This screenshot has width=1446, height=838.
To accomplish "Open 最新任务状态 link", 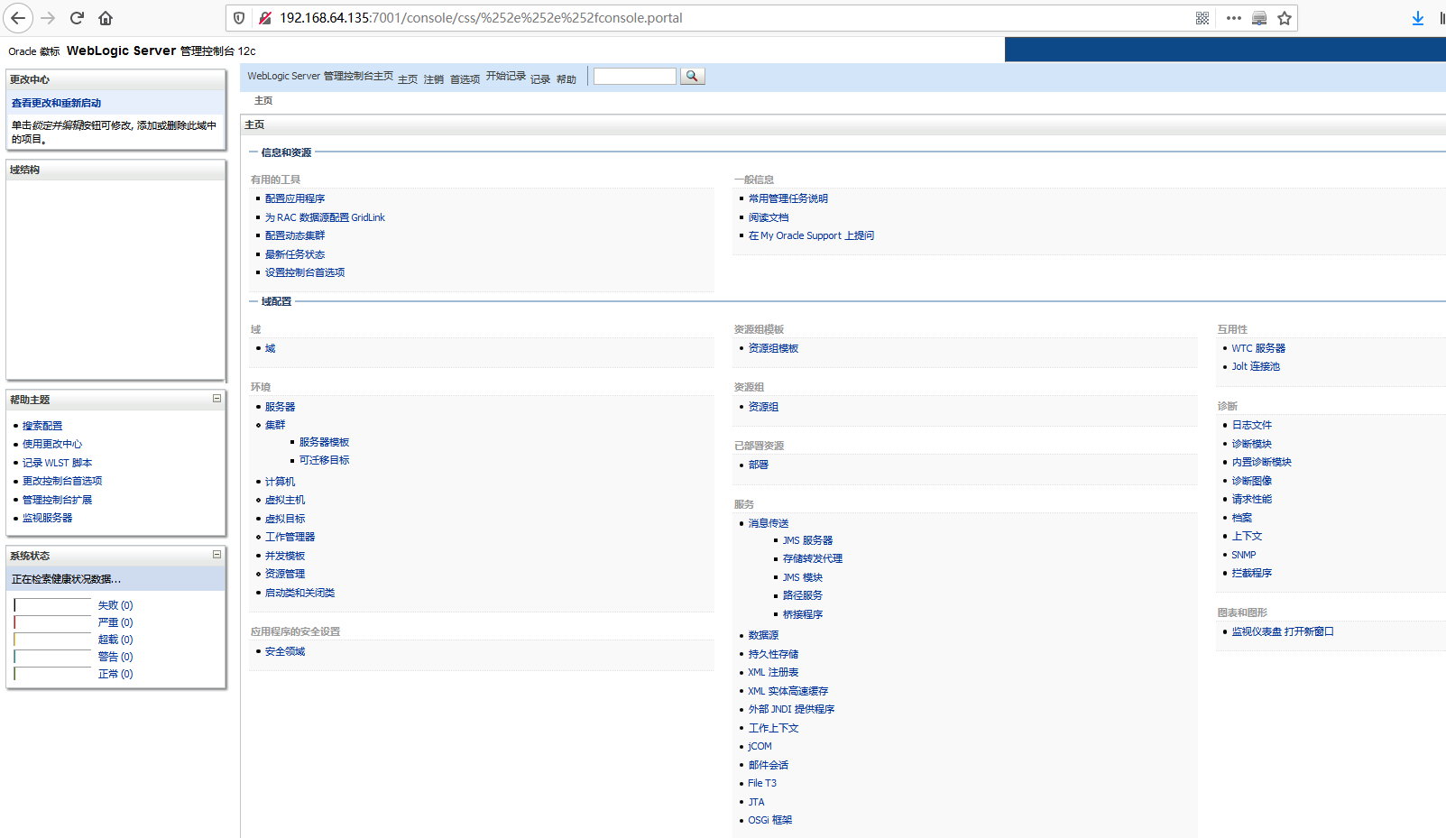I will pos(295,254).
